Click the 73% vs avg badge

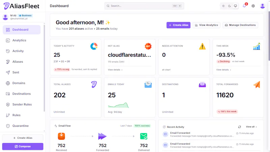[62, 70]
